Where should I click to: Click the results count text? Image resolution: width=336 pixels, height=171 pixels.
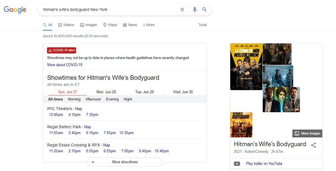[x=75, y=36]
